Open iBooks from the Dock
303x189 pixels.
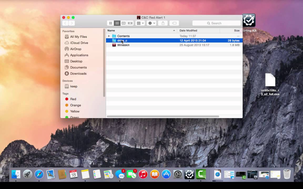click(155, 174)
